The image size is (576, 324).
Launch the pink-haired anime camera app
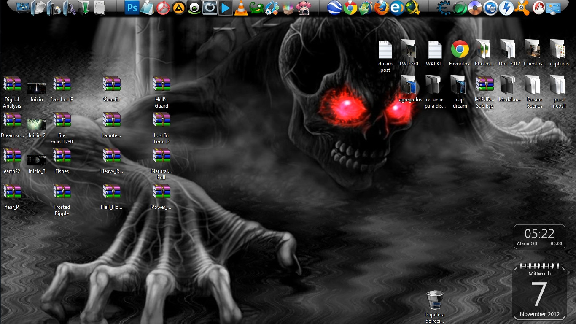[303, 8]
